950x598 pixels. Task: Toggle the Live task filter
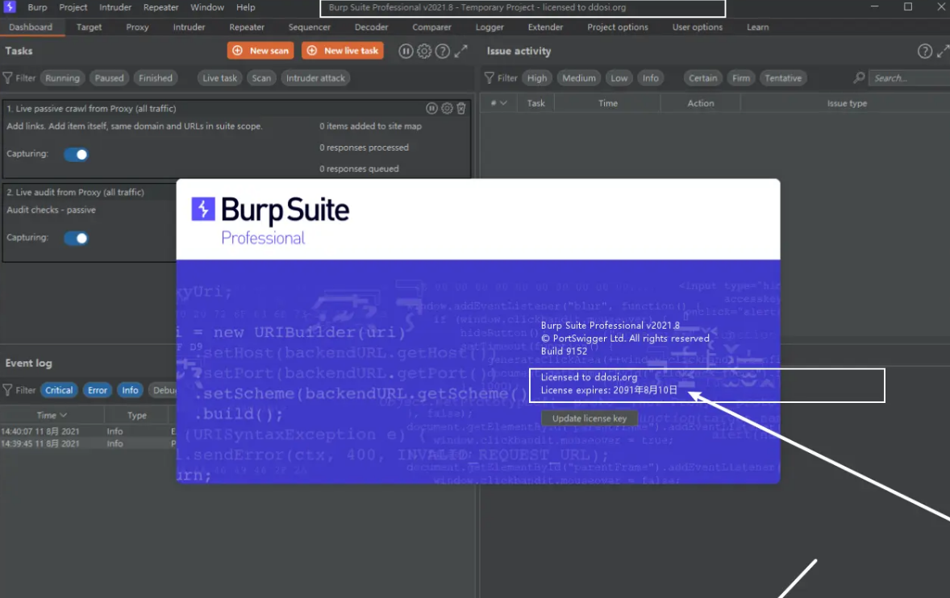tap(220, 78)
